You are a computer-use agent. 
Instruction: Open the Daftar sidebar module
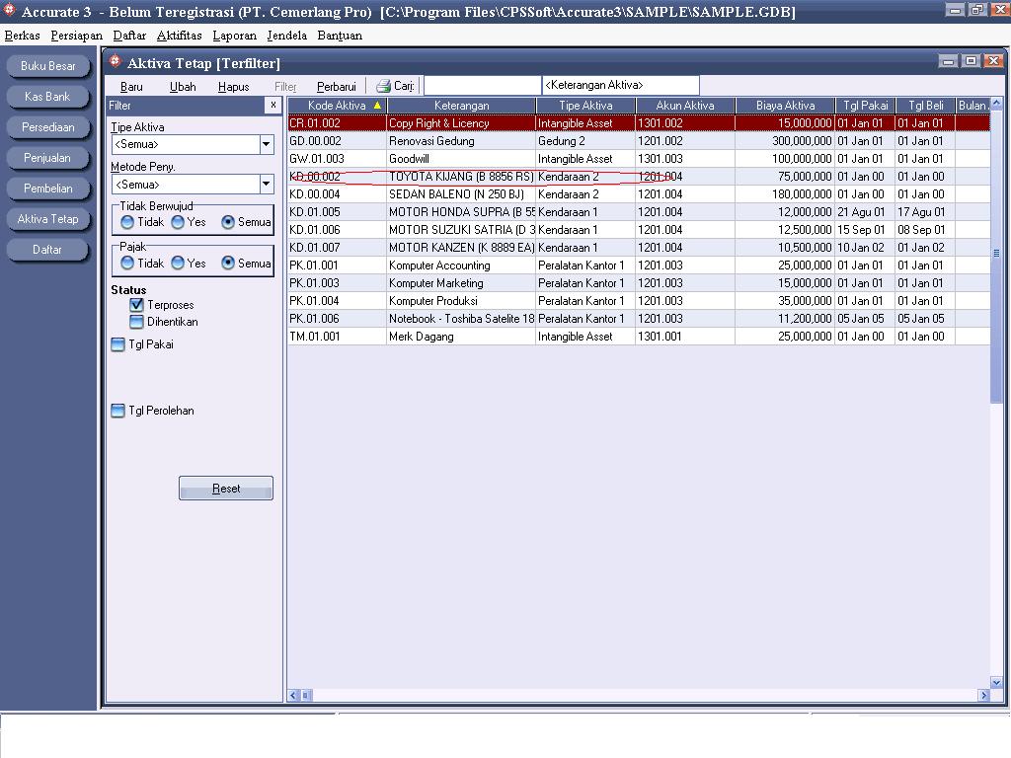point(48,250)
